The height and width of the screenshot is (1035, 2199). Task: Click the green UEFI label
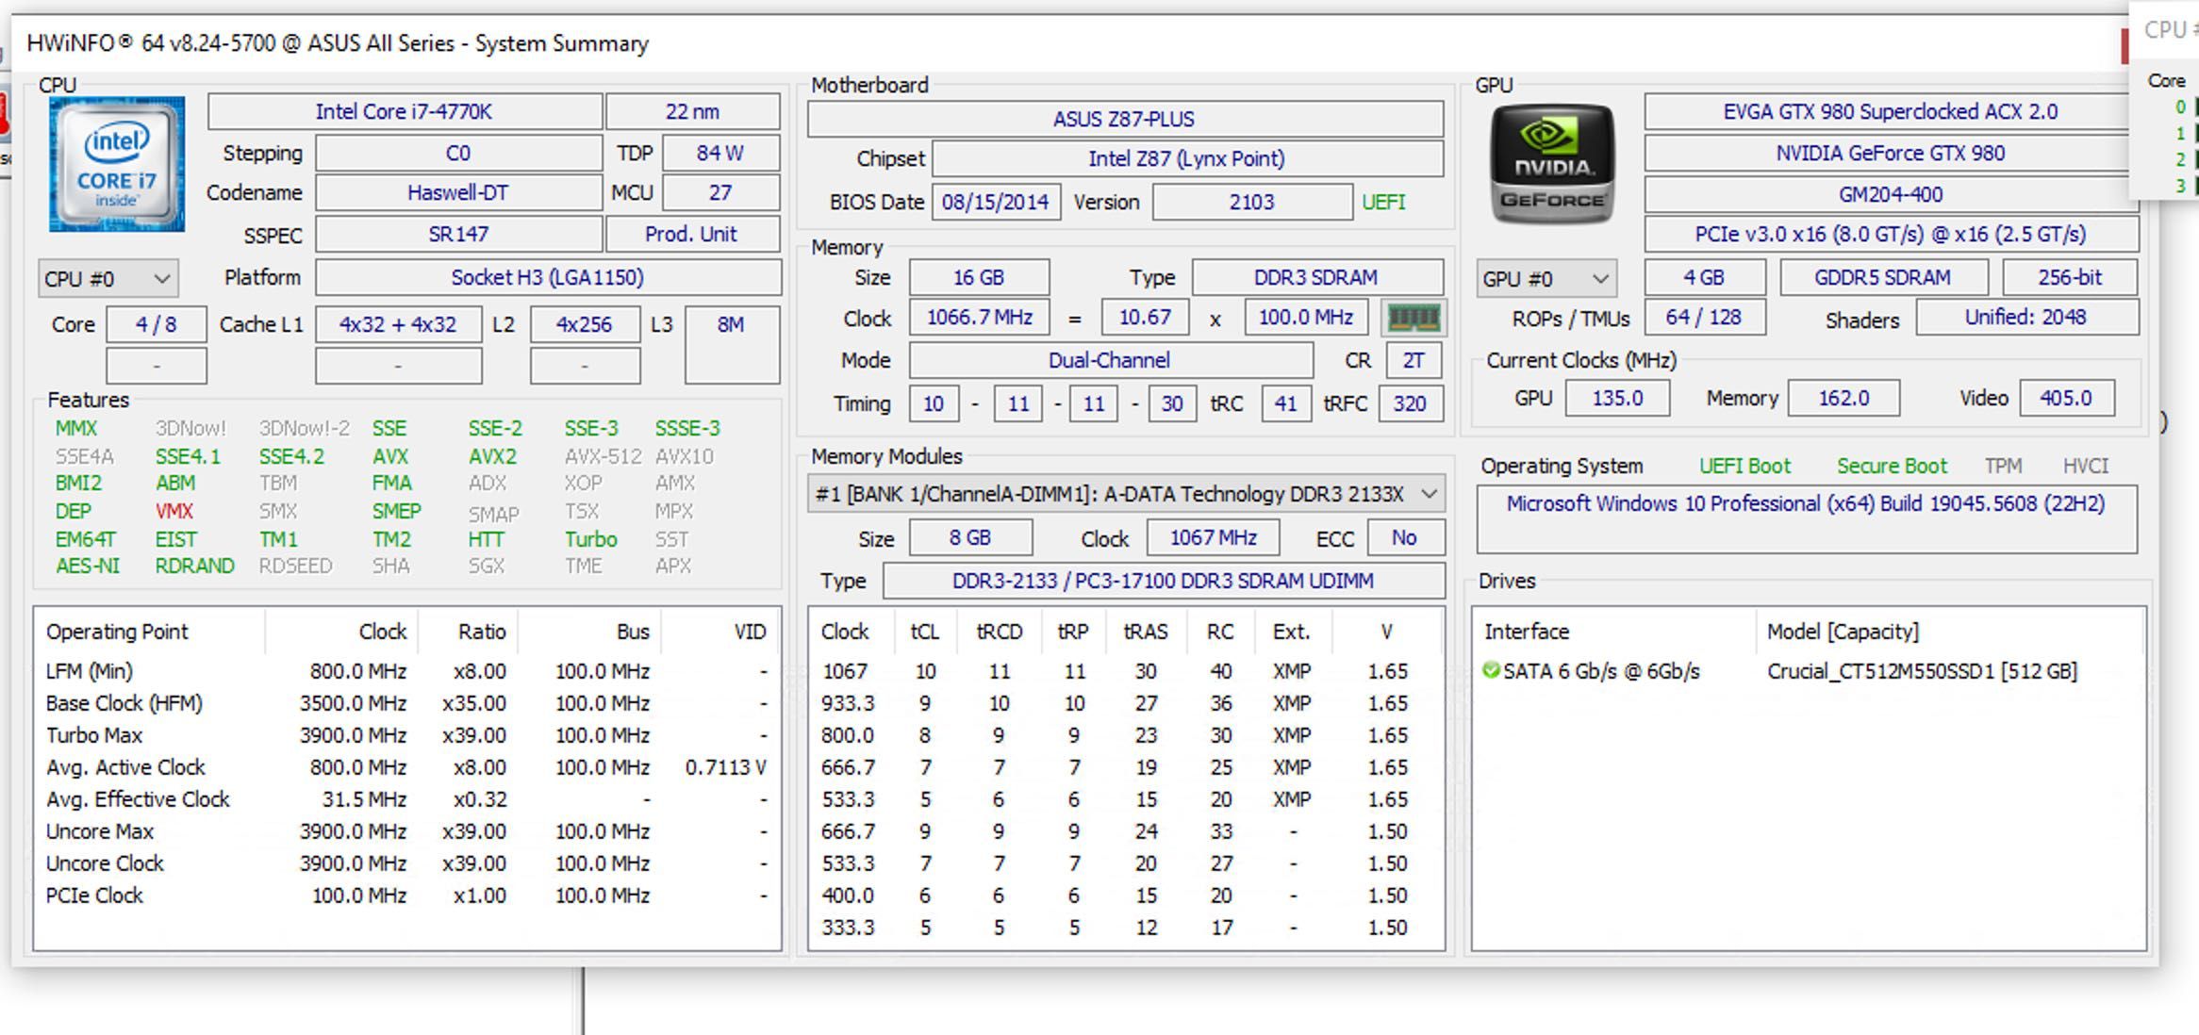(x=1383, y=202)
